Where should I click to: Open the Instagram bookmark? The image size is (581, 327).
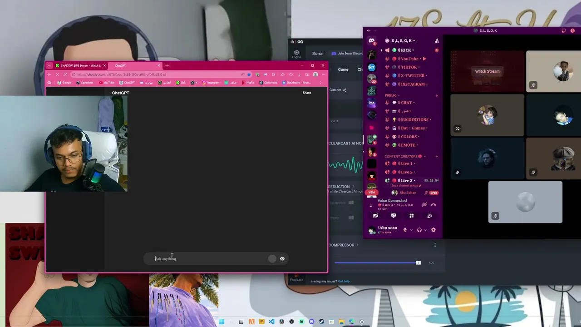(211, 83)
